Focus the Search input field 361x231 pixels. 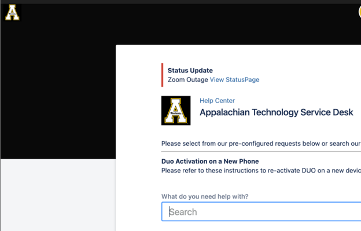tap(261, 212)
